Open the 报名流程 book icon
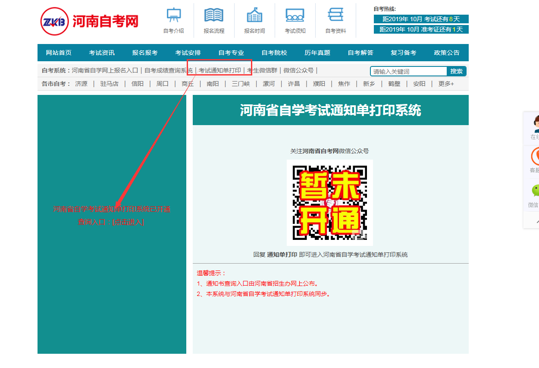The width and height of the screenshot is (539, 368). click(x=214, y=16)
